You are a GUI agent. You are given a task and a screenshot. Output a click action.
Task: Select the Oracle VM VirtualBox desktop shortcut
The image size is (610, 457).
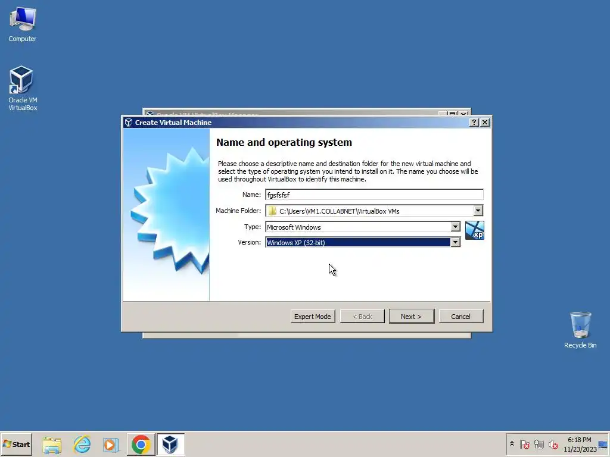[x=22, y=88]
